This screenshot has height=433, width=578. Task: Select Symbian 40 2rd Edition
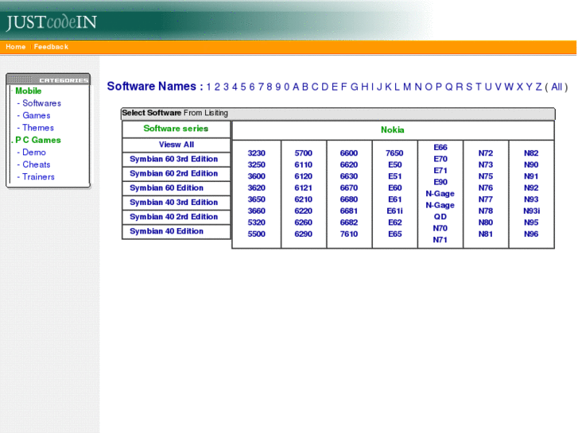click(173, 217)
